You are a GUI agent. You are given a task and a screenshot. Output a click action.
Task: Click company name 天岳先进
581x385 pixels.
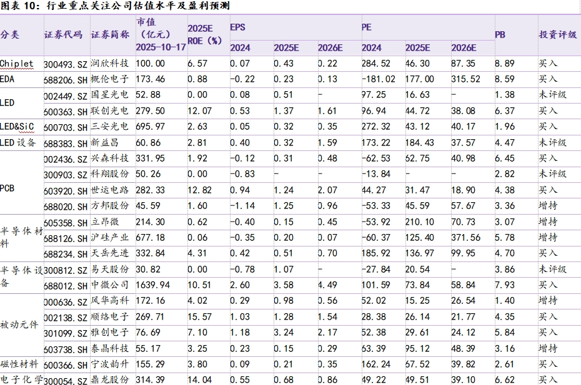tap(110, 253)
